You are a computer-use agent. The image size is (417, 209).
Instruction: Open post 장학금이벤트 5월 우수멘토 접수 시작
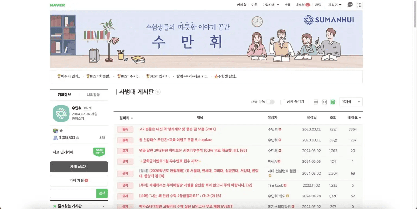[x=170, y=161]
